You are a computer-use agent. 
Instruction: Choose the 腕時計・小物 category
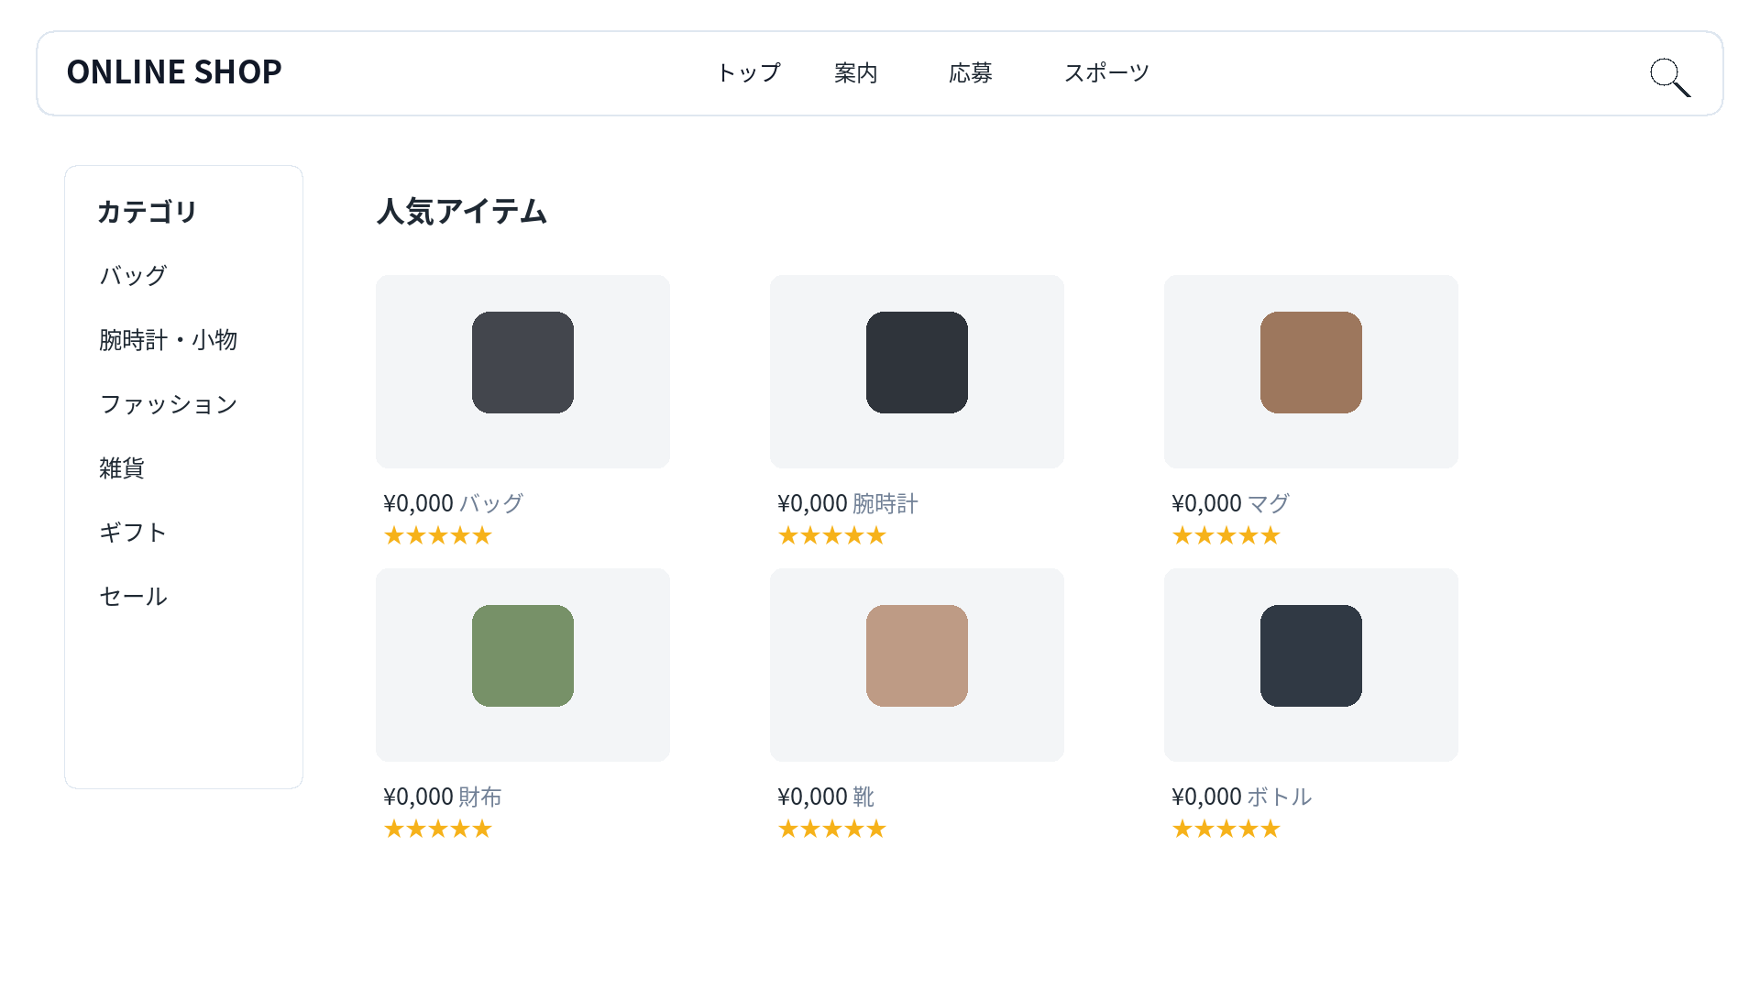click(x=169, y=339)
